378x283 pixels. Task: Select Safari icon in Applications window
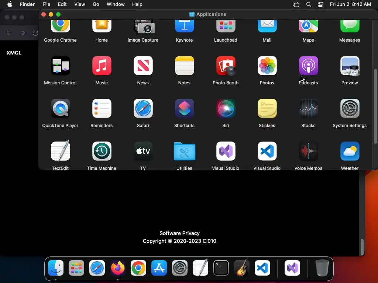click(x=143, y=108)
